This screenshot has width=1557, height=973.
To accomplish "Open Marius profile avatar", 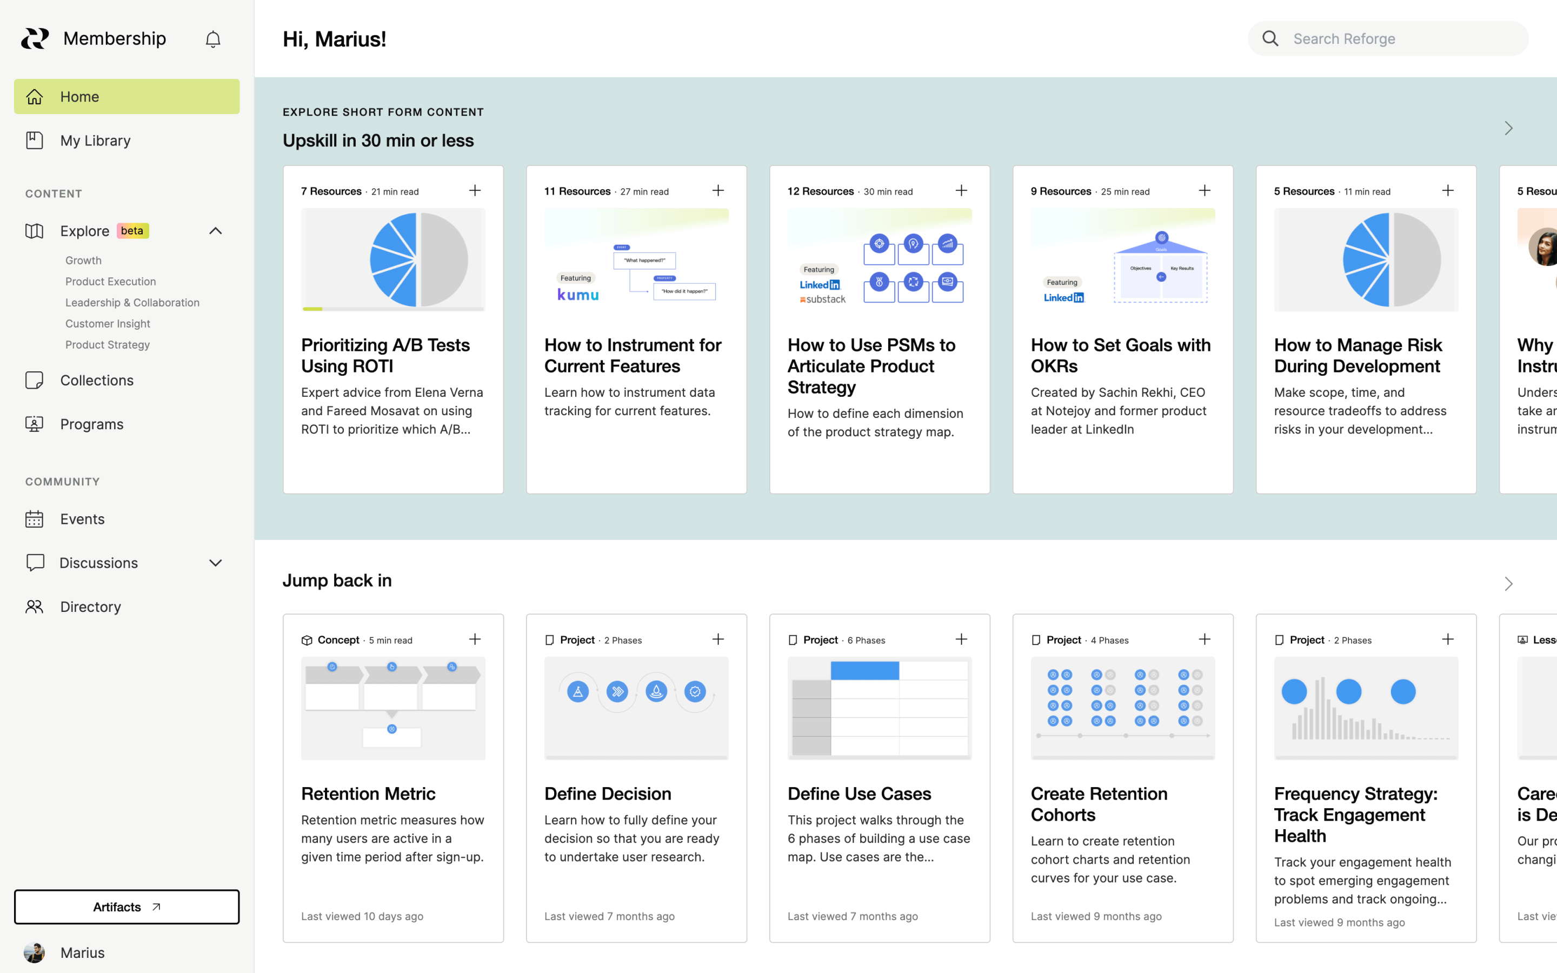I will tap(34, 952).
